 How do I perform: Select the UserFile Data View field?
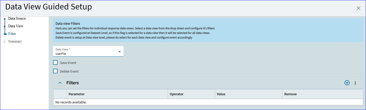88,51
